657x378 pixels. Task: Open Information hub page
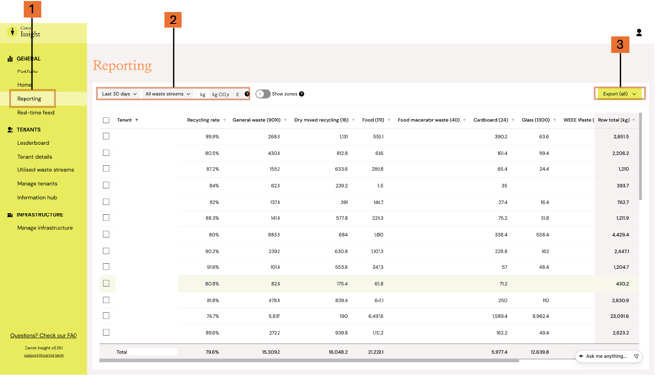[x=37, y=197]
